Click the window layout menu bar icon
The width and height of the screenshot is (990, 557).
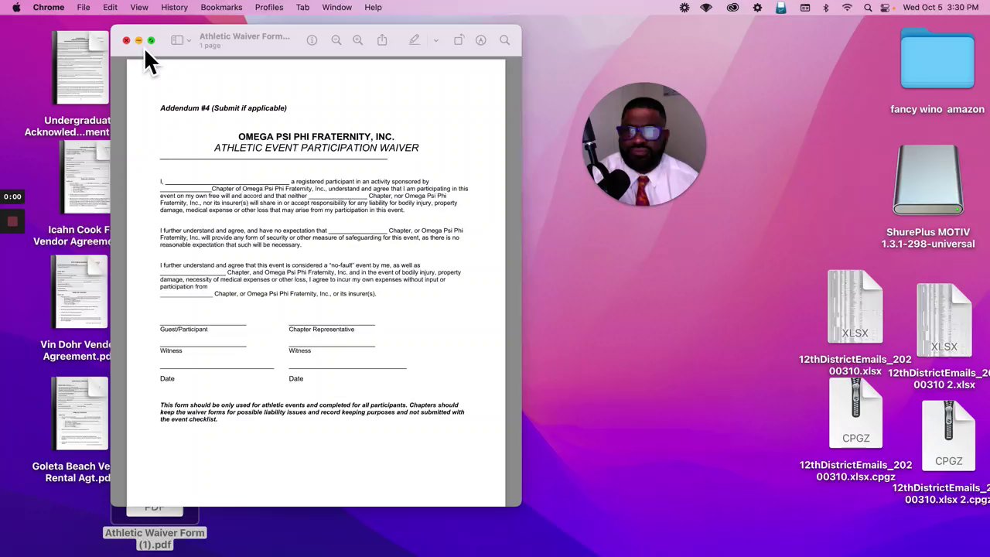805,7
